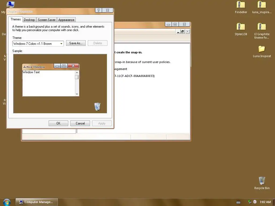Click the Apply button
This screenshot has height=206, width=275.
pos(102,123)
